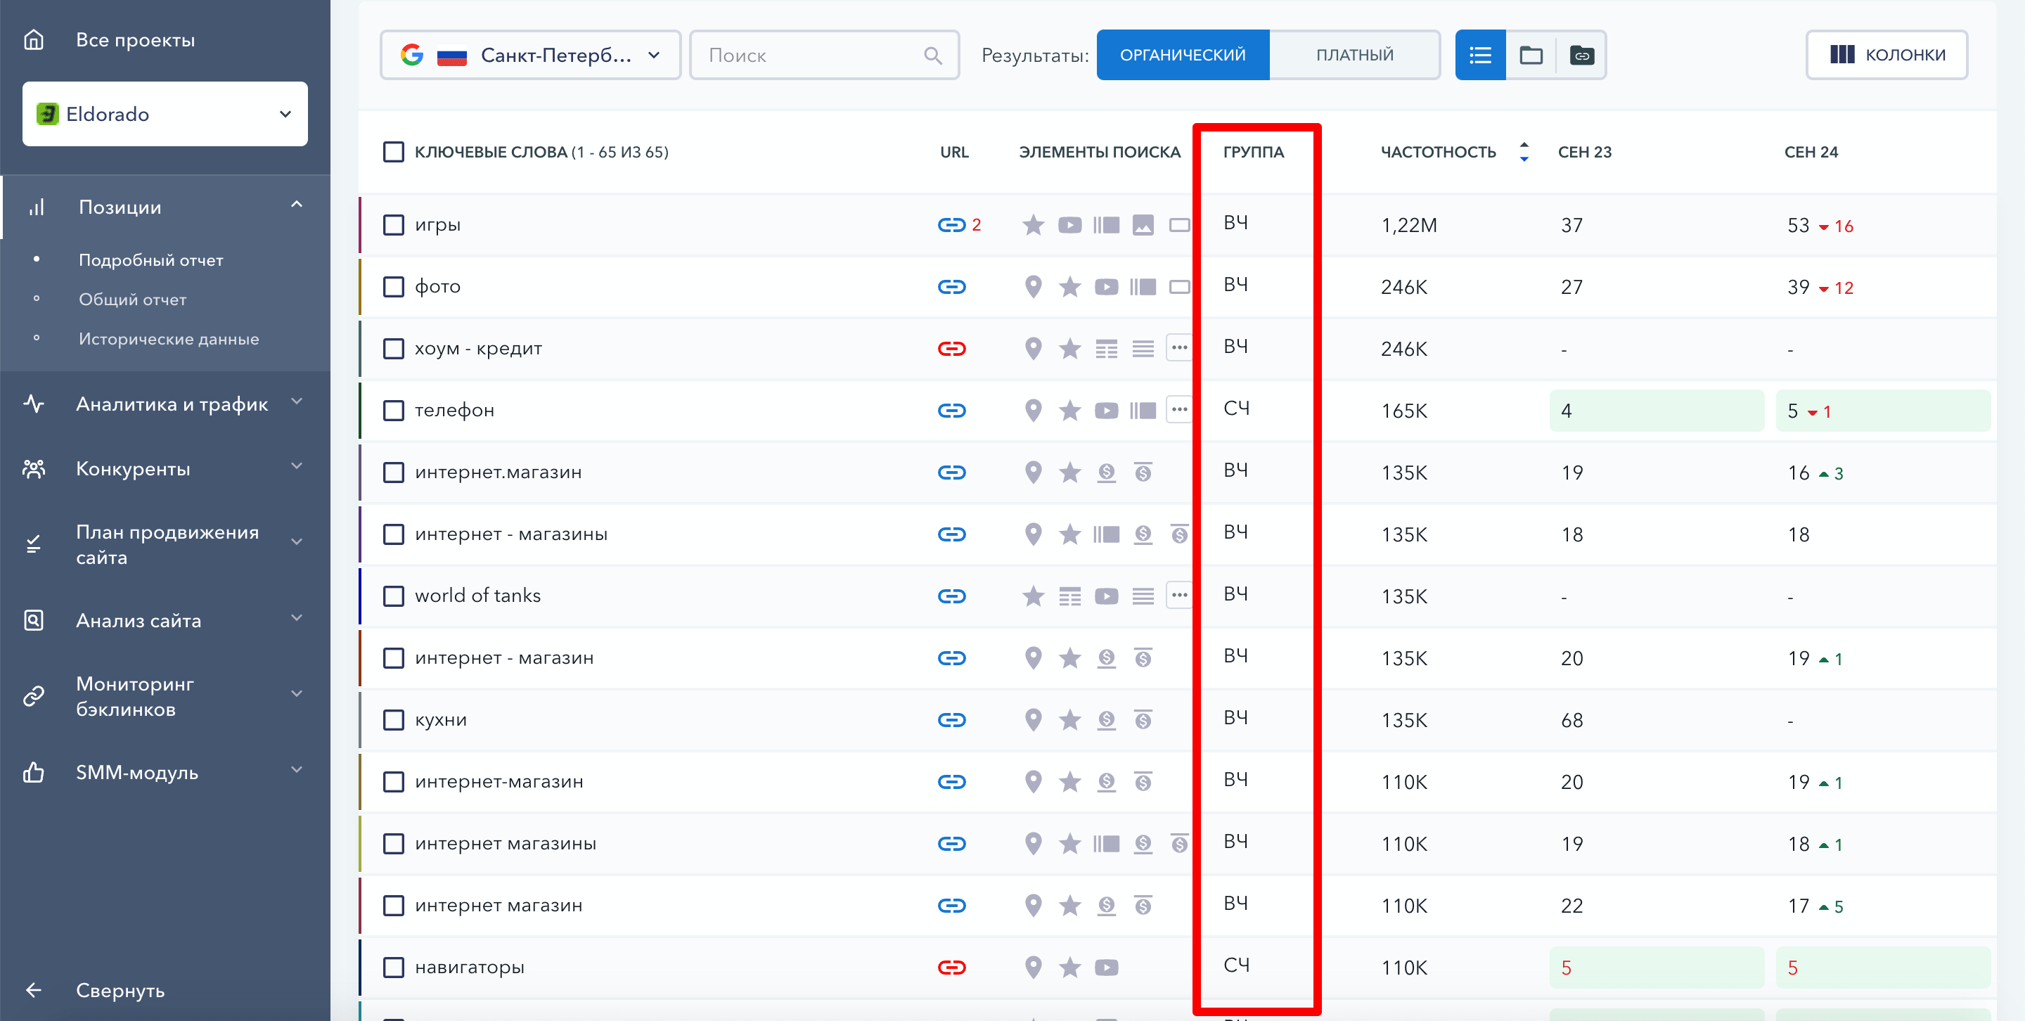Open red URL link icon for навигаторы
Image resolution: width=2025 pixels, height=1021 pixels.
(951, 968)
